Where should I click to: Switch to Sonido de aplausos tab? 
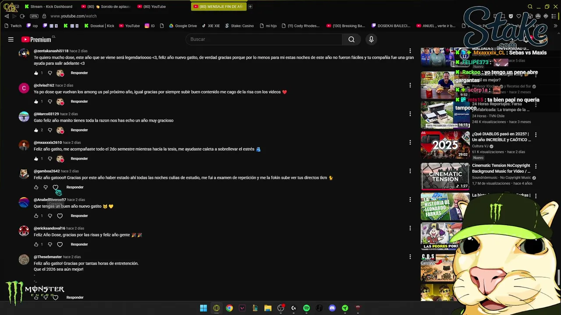click(x=106, y=7)
